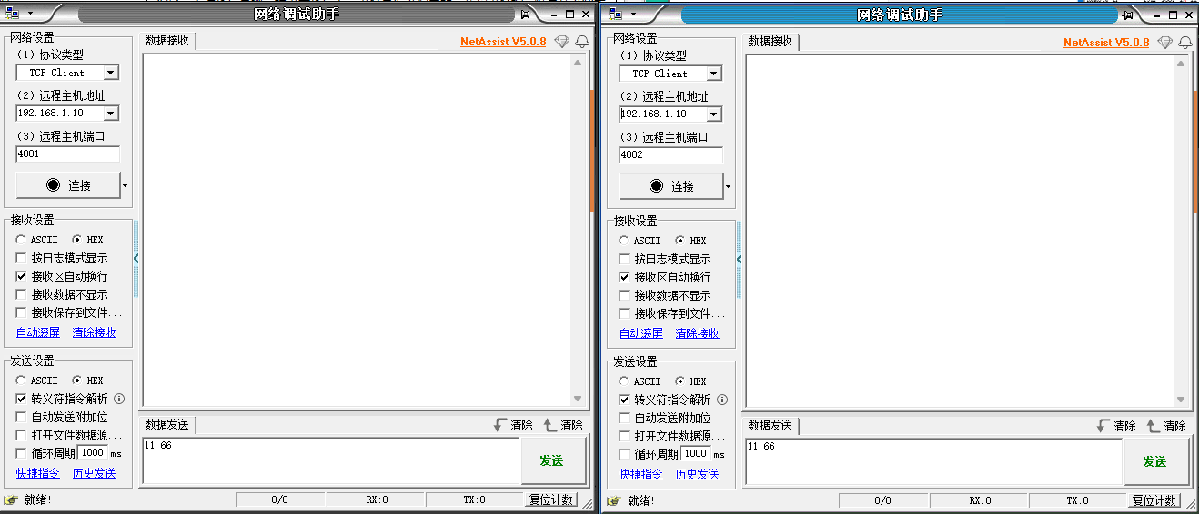This screenshot has width=1199, height=514.
Task: Click the info icon beside 转义符指令解析 in right window
Action: point(722,400)
